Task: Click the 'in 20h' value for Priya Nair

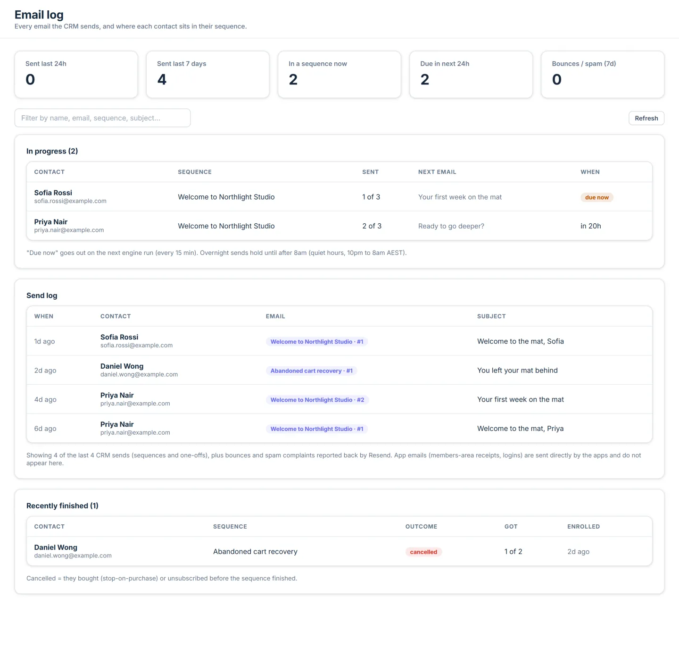Action: click(590, 226)
